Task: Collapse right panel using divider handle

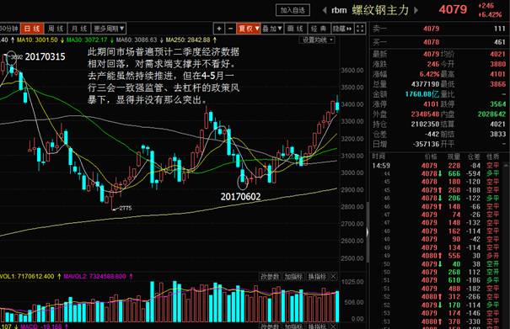Action: point(368,232)
